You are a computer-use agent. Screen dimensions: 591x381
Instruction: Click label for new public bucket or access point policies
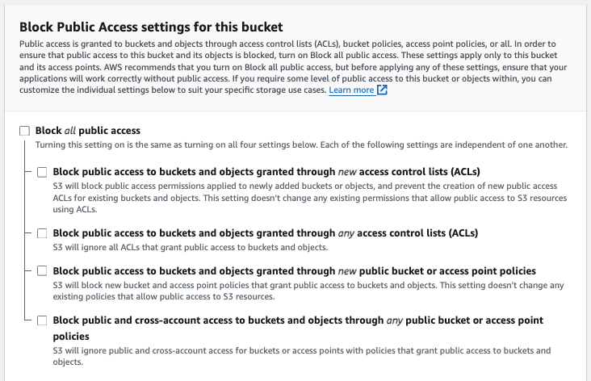tap(295, 271)
